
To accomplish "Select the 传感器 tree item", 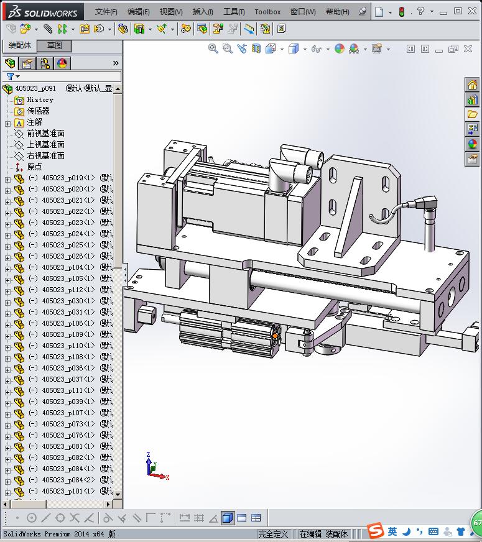I will point(38,111).
